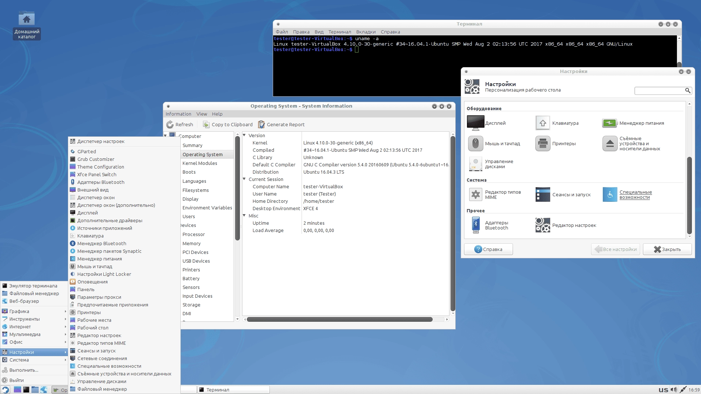The image size is (701, 394).
Task: Select Processor in Devices tree
Action: click(194, 234)
